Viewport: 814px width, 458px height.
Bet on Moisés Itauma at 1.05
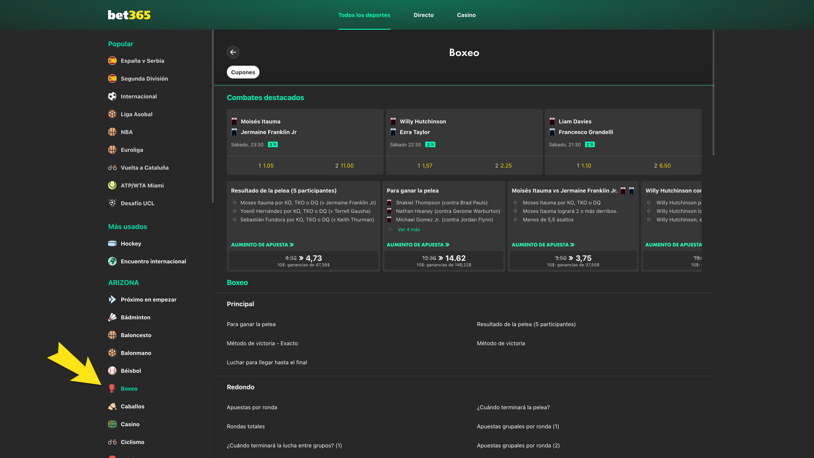pyautogui.click(x=266, y=165)
